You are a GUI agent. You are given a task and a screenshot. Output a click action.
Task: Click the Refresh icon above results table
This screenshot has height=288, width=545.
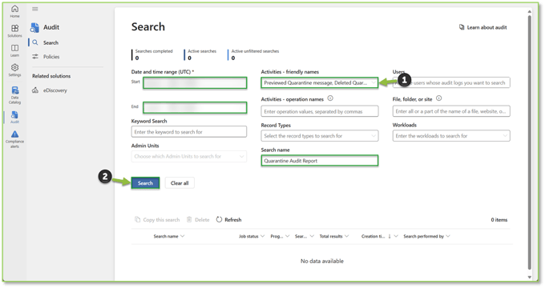pos(219,220)
